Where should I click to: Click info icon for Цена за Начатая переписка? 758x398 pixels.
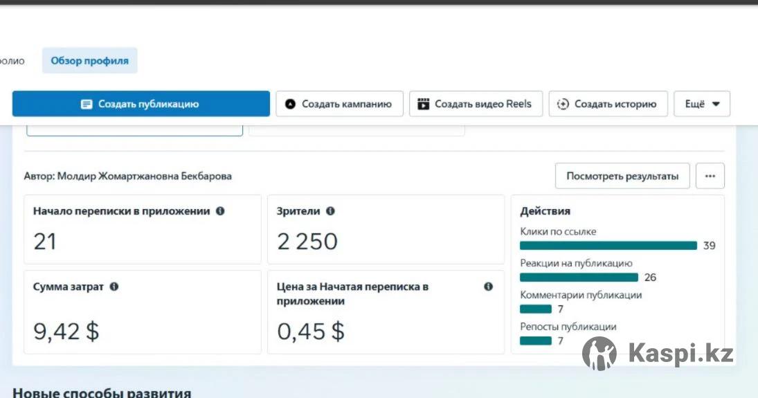(x=488, y=287)
